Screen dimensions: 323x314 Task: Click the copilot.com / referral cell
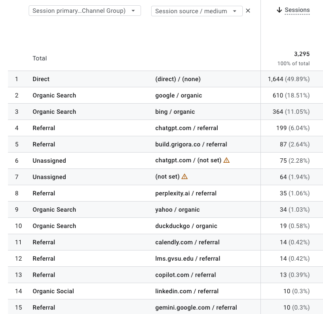click(x=186, y=275)
